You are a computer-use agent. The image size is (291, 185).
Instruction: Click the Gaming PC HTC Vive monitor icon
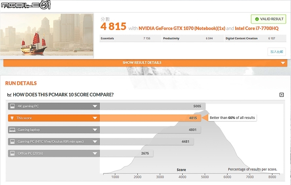click(x=13, y=141)
